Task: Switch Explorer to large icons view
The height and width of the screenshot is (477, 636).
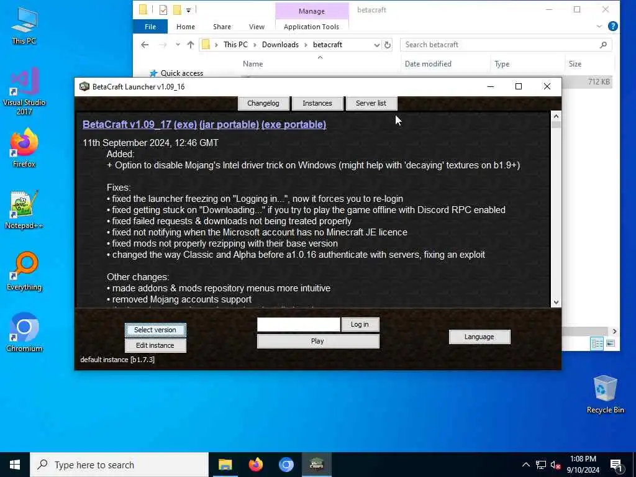Action: pos(611,344)
